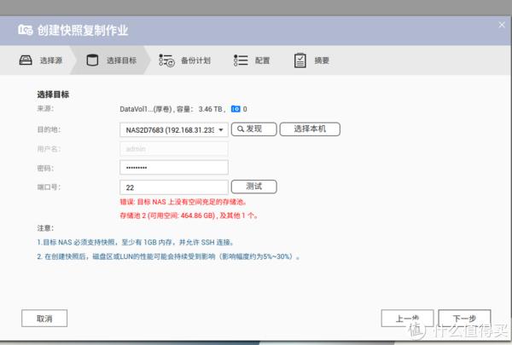The height and width of the screenshot is (345, 512).
Task: Click the storage cylinder icon for 选择目标
Action: pos(92,60)
